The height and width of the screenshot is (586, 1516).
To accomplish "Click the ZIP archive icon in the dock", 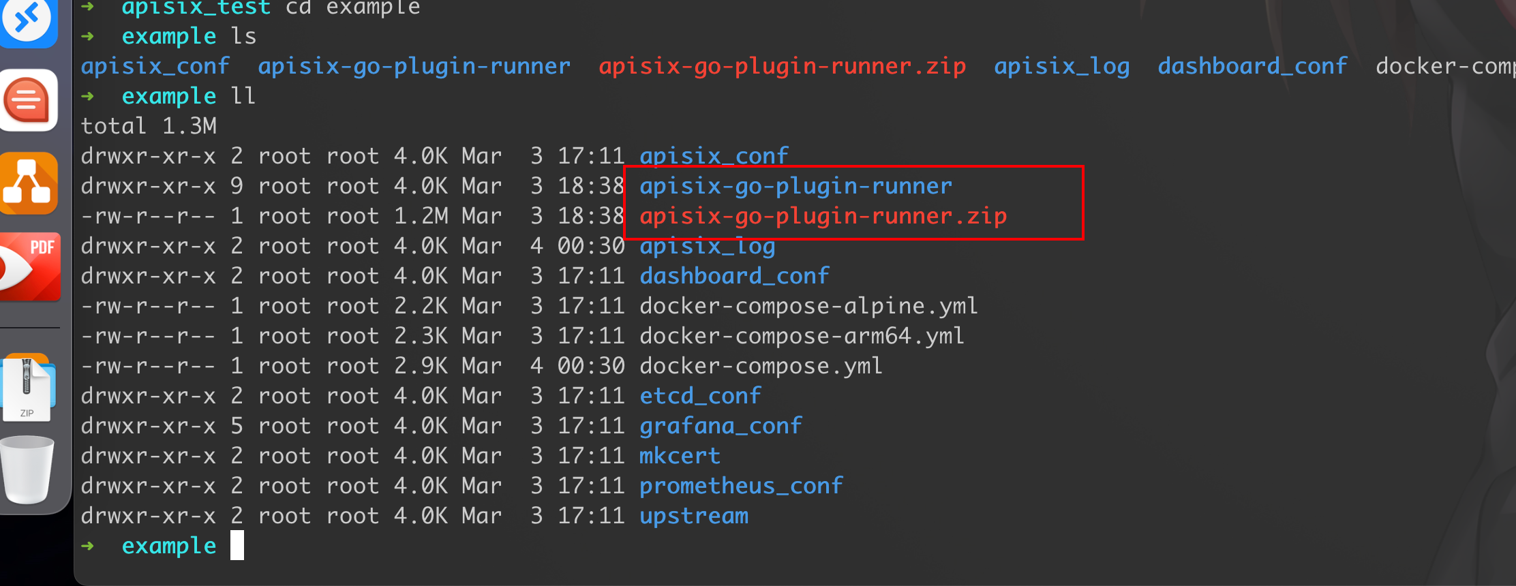I will pos(29,388).
